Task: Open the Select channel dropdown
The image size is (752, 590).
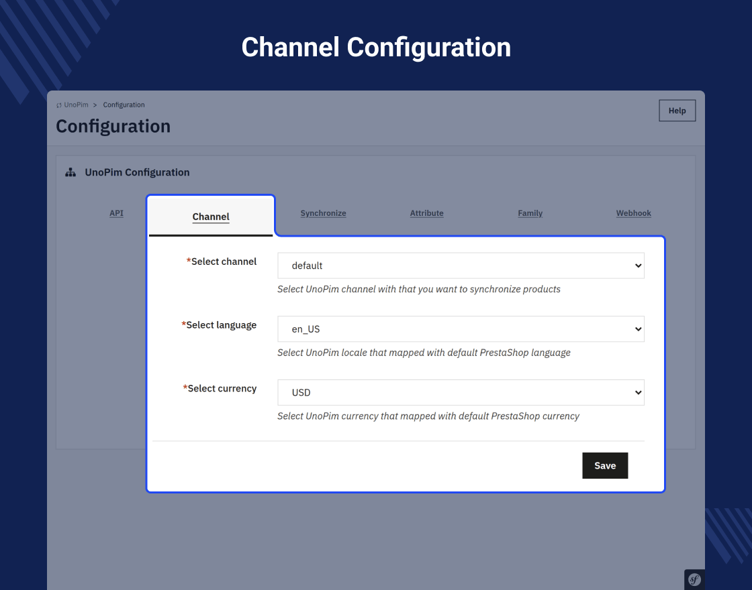Action: [x=461, y=265]
